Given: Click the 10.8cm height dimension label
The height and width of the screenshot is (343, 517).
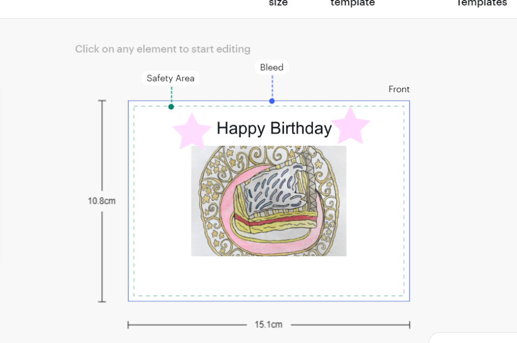Looking at the screenshot, I should [102, 201].
